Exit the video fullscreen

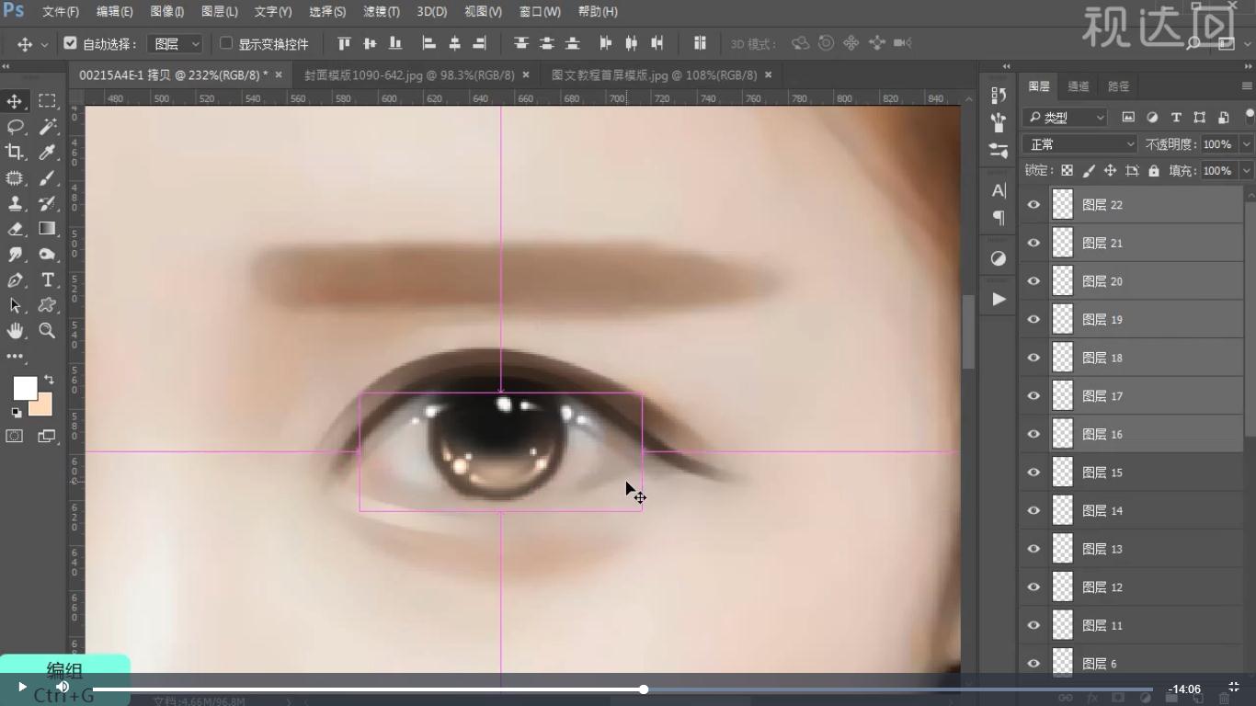point(1234,688)
